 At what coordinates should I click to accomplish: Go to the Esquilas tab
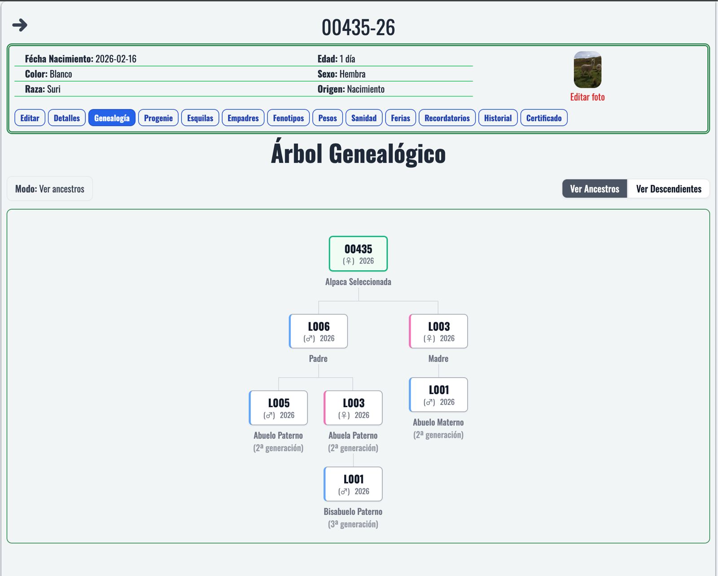[x=200, y=118]
